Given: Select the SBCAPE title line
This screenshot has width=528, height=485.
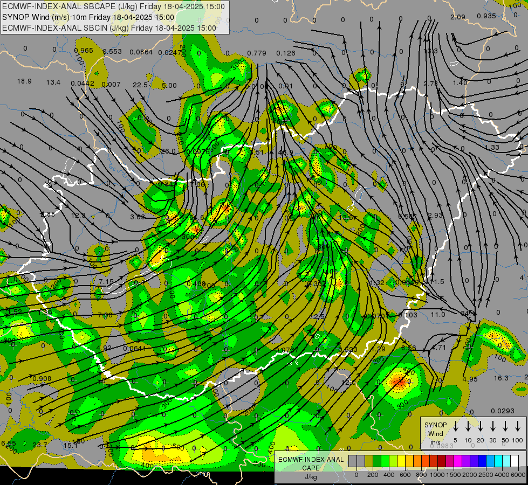Looking at the screenshot, I should 113,6.
